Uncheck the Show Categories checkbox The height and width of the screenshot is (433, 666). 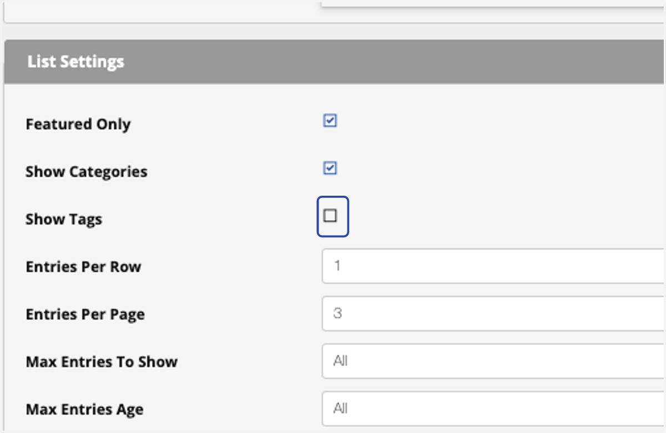coord(330,168)
